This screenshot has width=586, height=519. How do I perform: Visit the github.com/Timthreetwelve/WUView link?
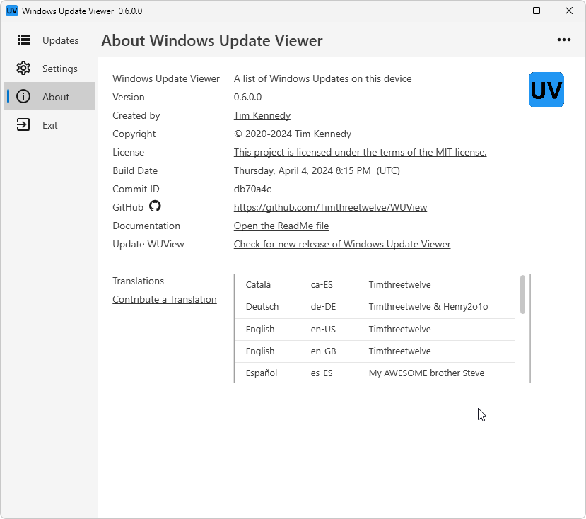(330, 207)
